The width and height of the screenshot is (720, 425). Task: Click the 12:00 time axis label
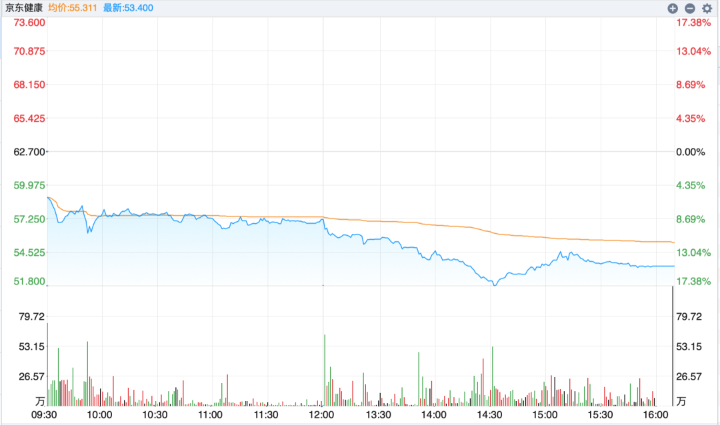click(321, 415)
